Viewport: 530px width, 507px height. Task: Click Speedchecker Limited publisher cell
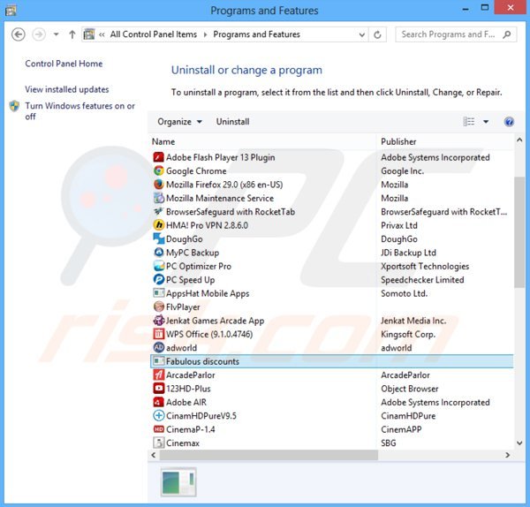click(x=422, y=279)
